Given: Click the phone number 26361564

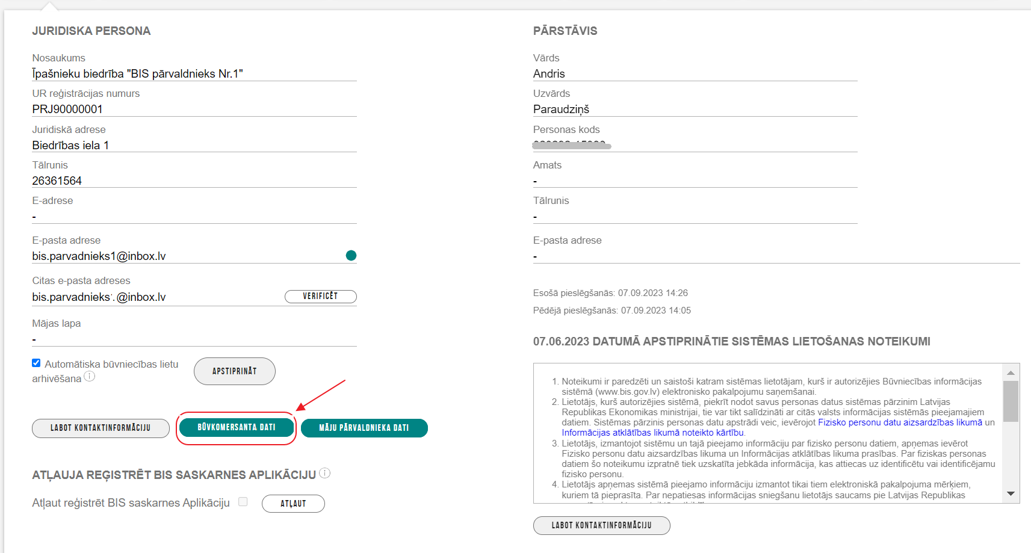Looking at the screenshot, I should (x=57, y=181).
